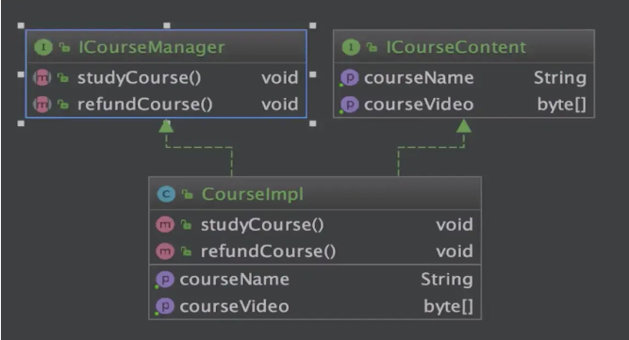Screen dimensions: 629x340
Task: Click method icon beside refundCourse() in CourseImpl
Action: coord(165,251)
